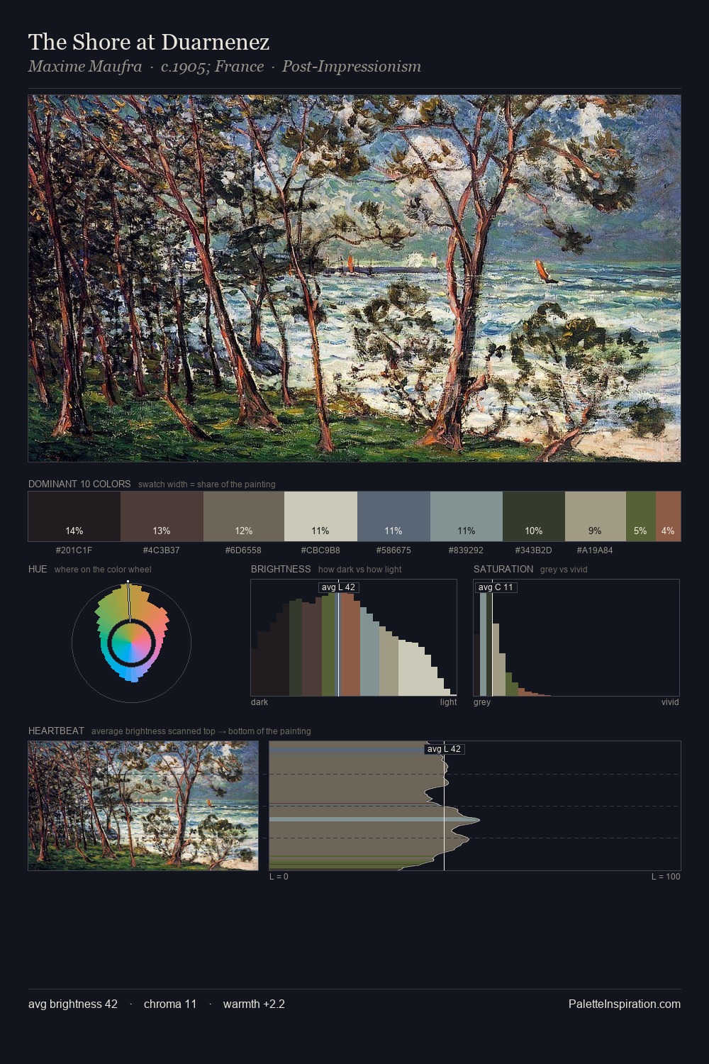Select the #4C3B37 brown swatch at 13%
This screenshot has height=1064, width=709.
pyautogui.click(x=162, y=516)
